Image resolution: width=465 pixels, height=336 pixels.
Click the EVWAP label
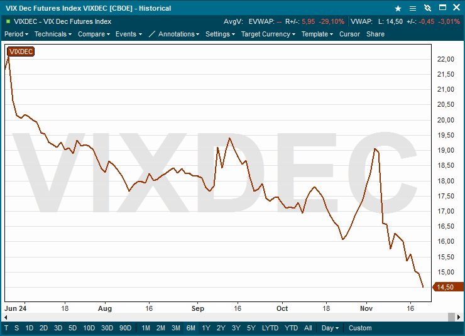261,21
